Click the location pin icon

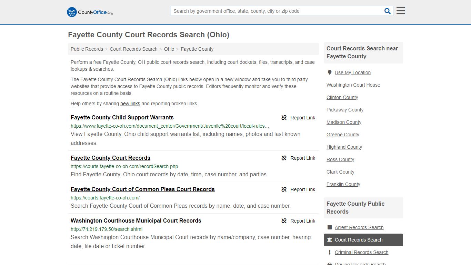[x=330, y=72]
